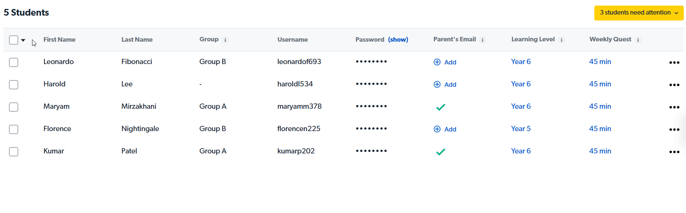
Task: Click info icon next to Group header
Action: (x=225, y=40)
